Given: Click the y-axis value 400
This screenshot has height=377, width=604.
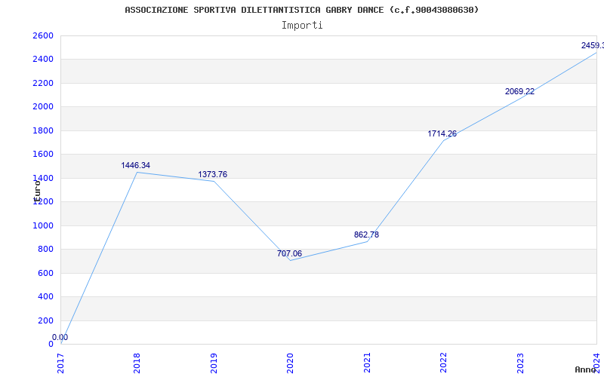Looking at the screenshot, I should [x=46, y=296].
